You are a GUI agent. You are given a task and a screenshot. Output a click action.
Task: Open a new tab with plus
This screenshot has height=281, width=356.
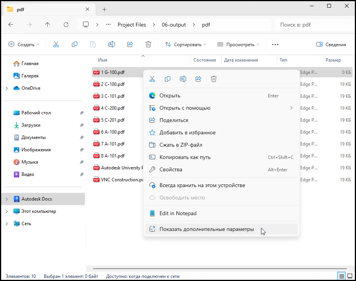(x=104, y=9)
